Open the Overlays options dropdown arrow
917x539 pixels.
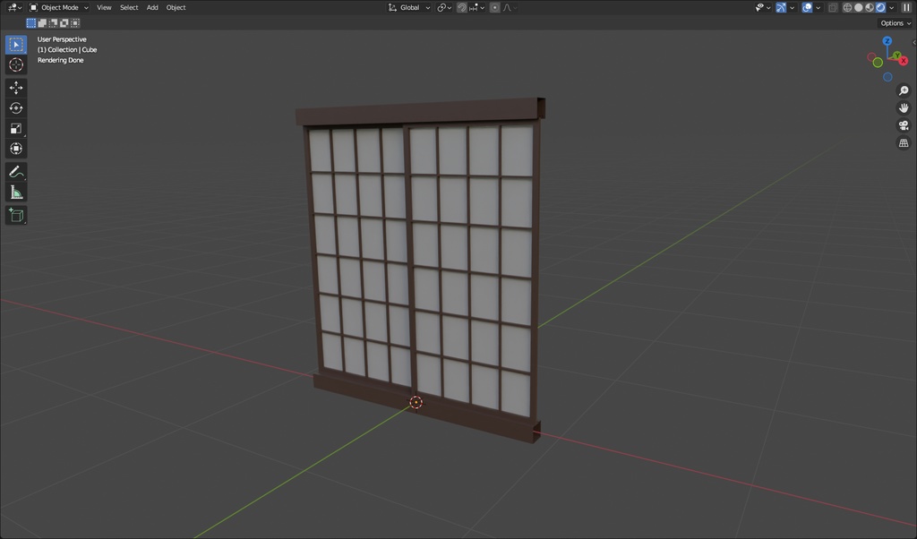(x=818, y=7)
